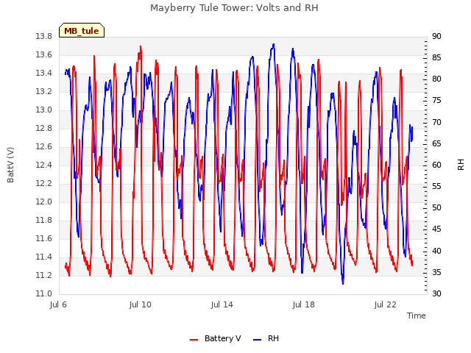Click the 13.4 left axis value
The image size is (471, 353).
(44, 73)
